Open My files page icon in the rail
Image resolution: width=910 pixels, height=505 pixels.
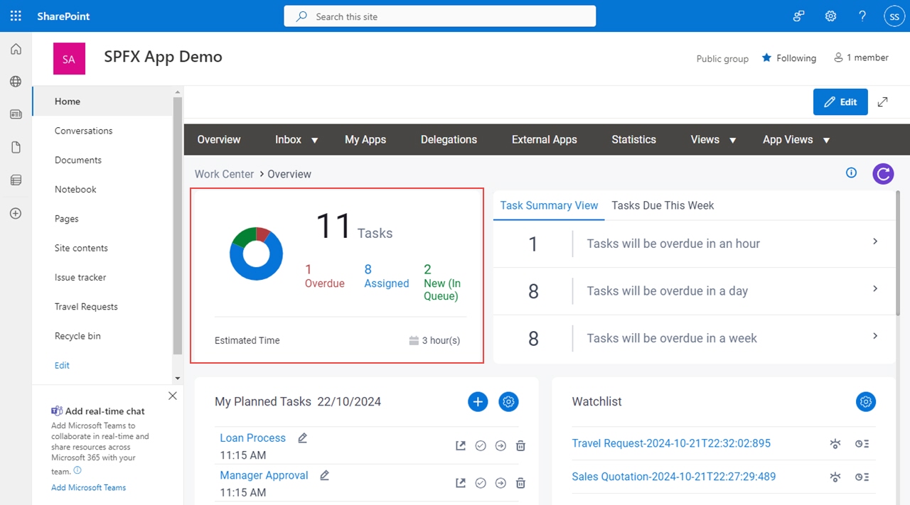16,147
